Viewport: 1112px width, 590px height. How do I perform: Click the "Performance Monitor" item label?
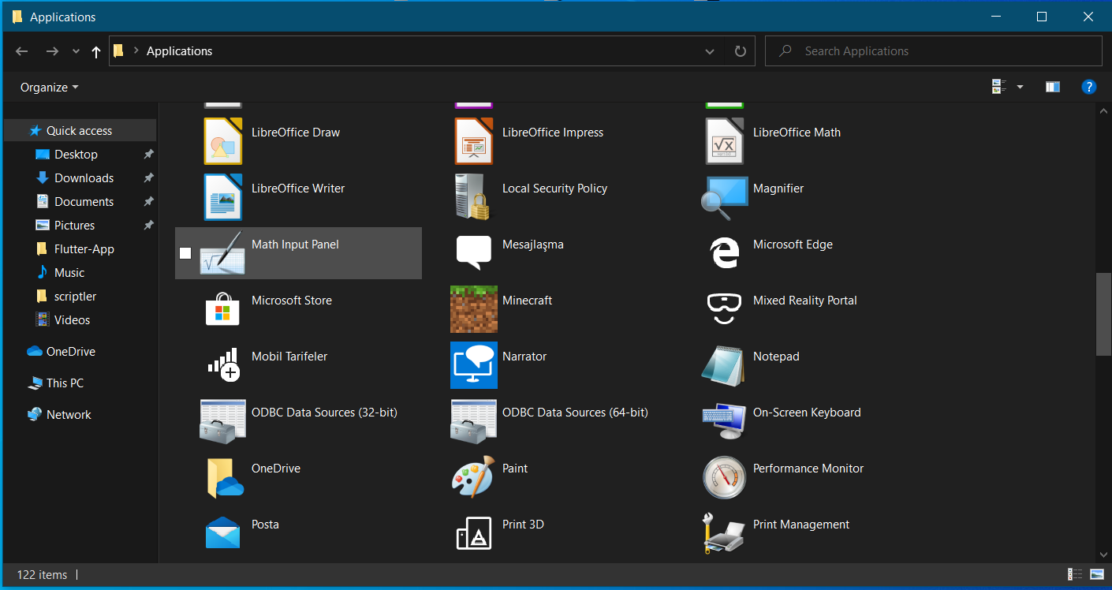pos(808,469)
